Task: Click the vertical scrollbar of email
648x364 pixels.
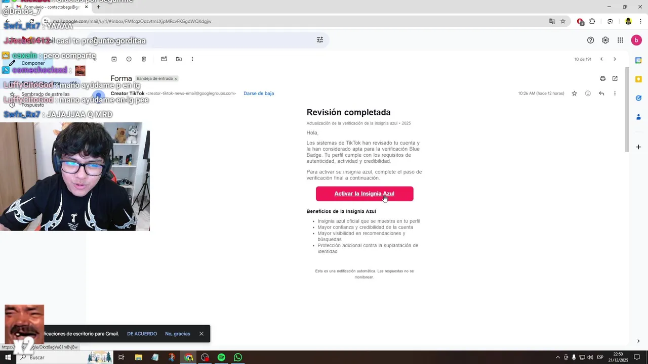Action: [x=627, y=109]
